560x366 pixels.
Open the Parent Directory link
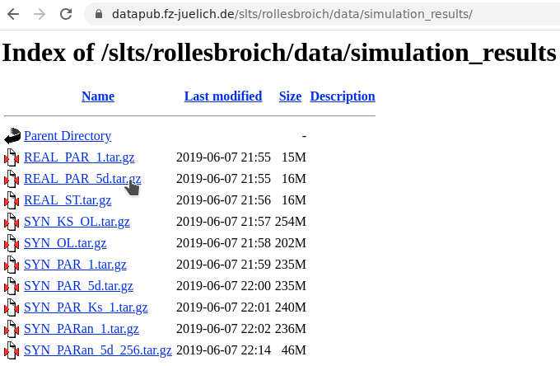[68, 136]
